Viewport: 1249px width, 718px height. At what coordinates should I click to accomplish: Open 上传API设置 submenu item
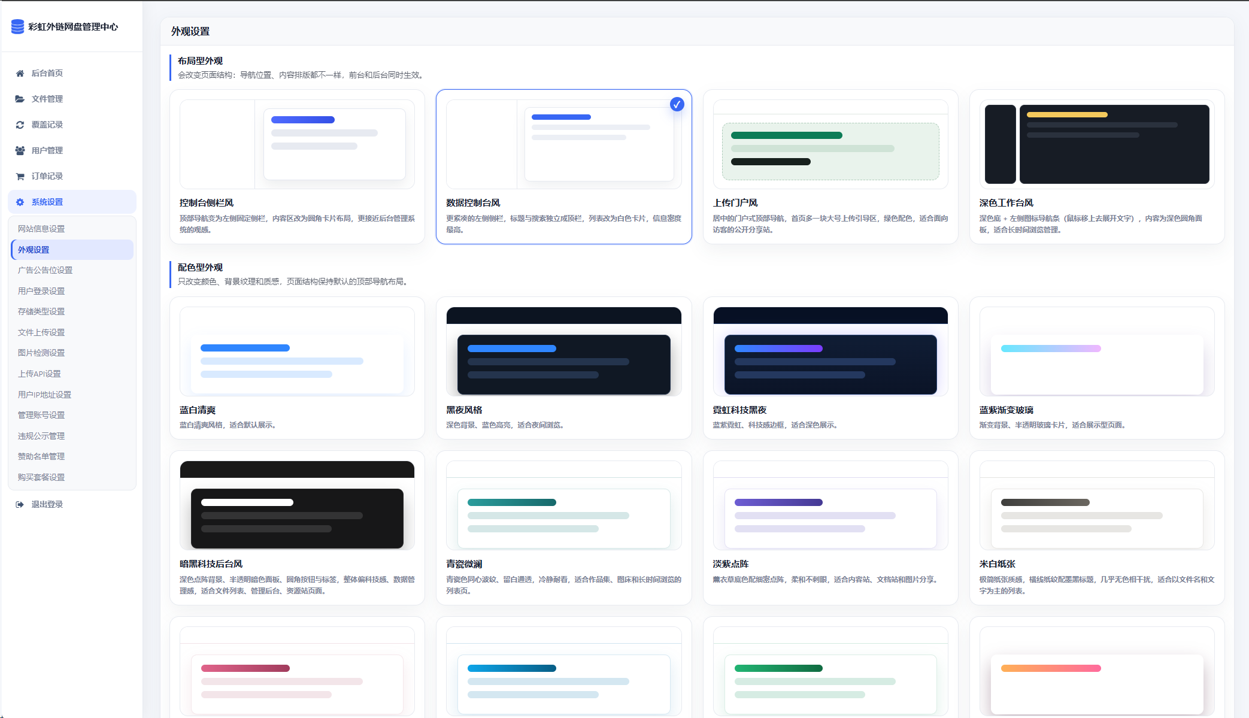click(72, 374)
